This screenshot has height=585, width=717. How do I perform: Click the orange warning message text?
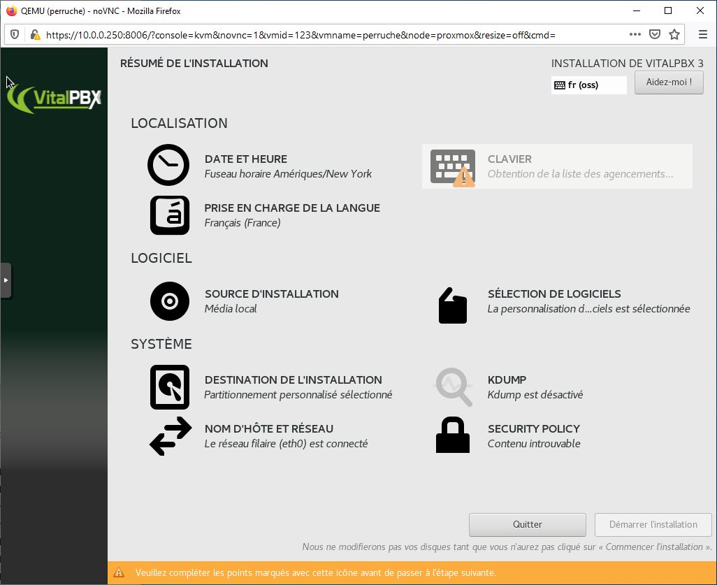pyautogui.click(x=315, y=572)
